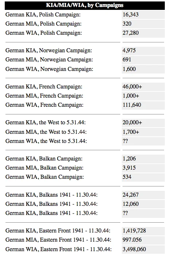Click German KIA, the West to 5.31.44
The image size is (171, 257).
pyautogui.click(x=46, y=122)
